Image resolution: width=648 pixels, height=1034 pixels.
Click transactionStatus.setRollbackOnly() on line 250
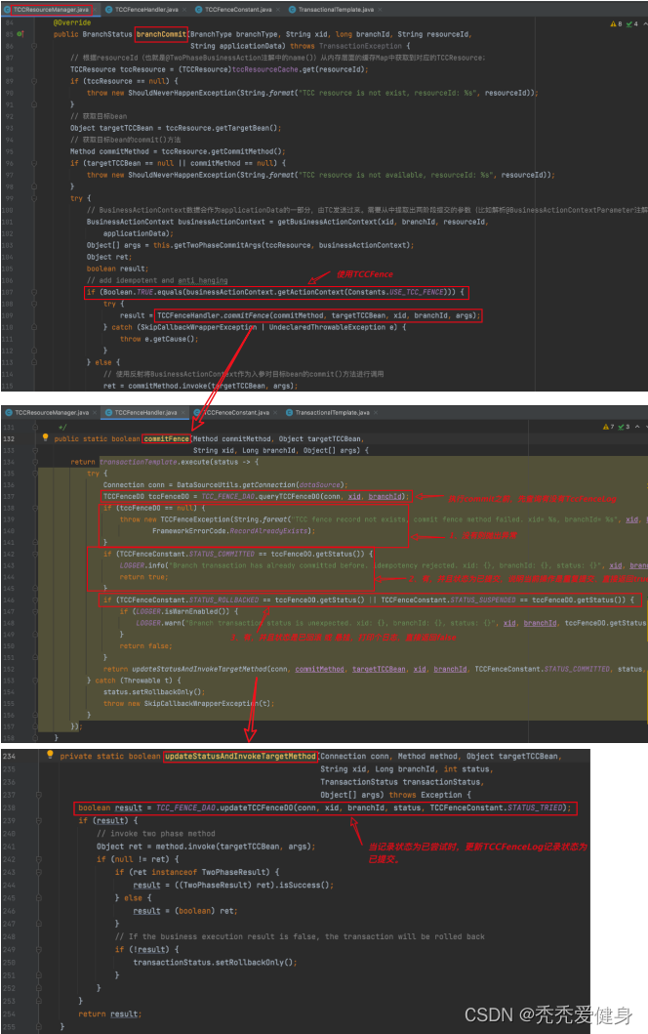coord(215,962)
